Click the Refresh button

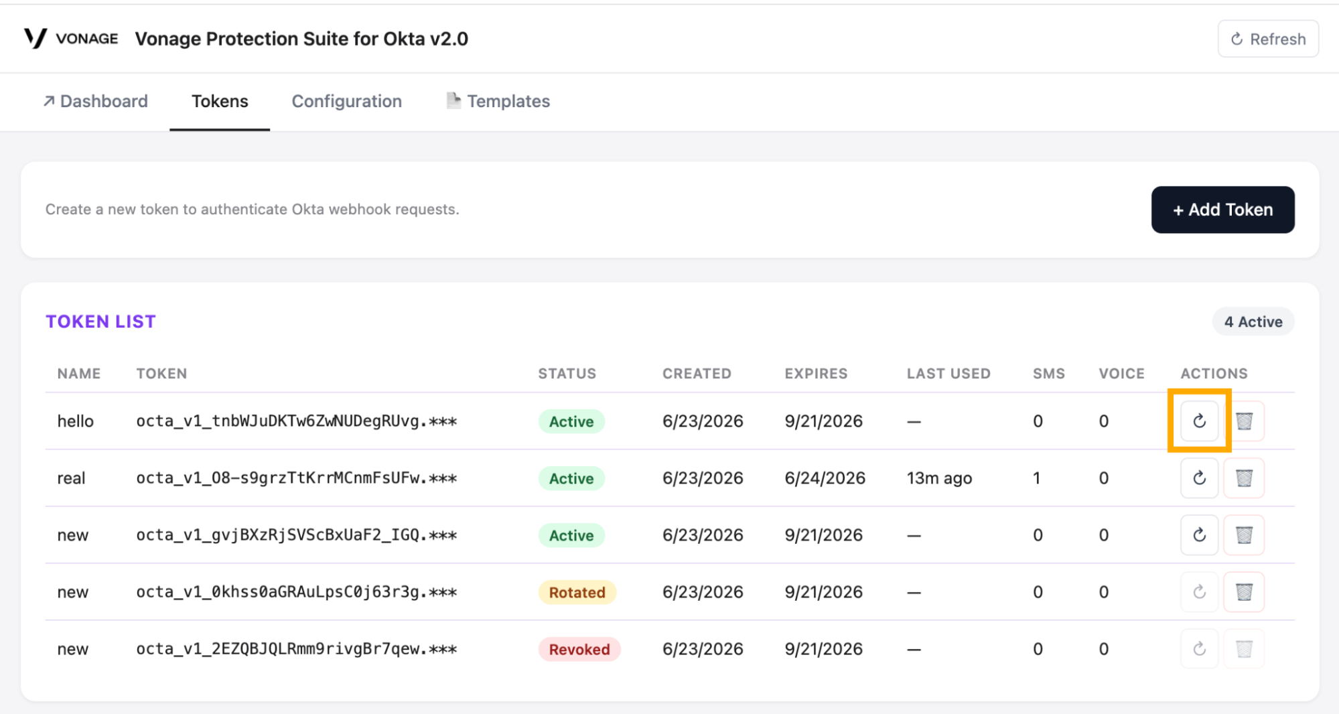click(x=1268, y=39)
